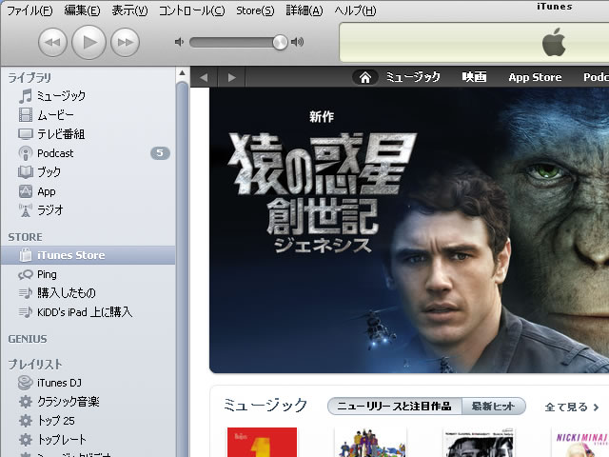This screenshot has height=457, width=609.
Task: Open the 表示(V) menu
Action: [x=129, y=10]
